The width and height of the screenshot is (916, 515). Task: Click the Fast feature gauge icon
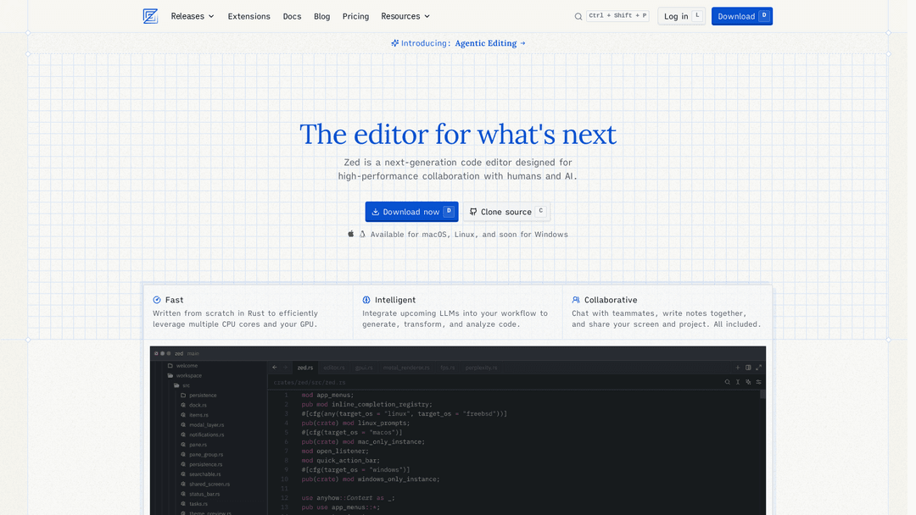pos(157,300)
